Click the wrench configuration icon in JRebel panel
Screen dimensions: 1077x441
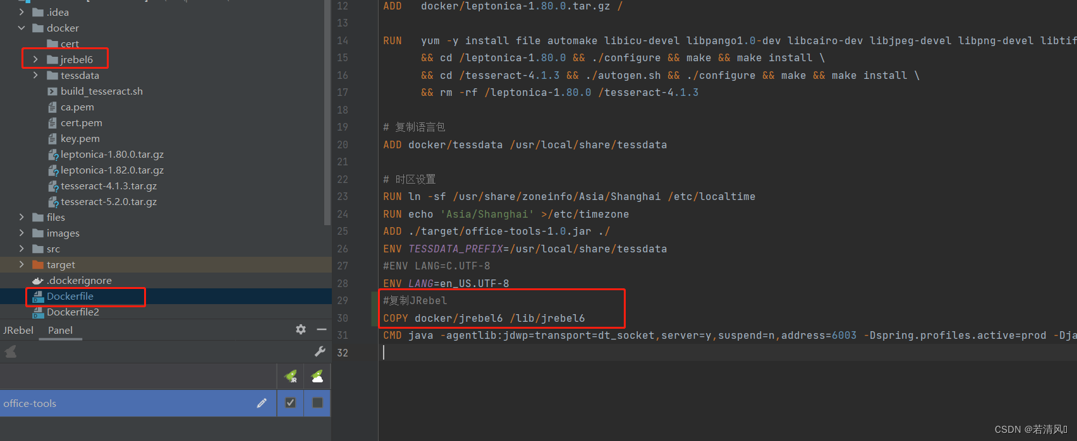point(320,351)
